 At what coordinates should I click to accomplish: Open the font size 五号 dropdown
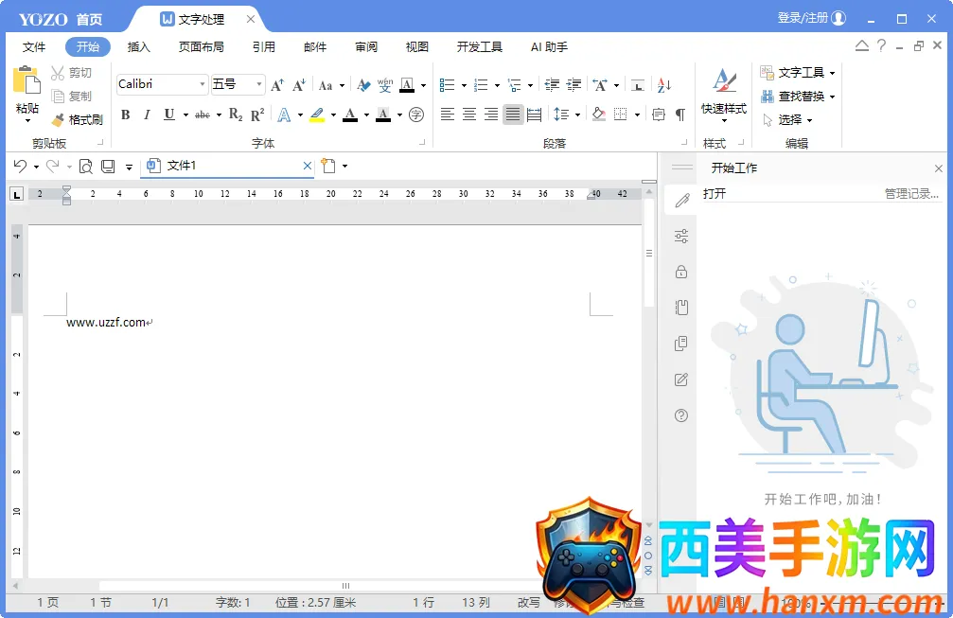click(x=258, y=85)
